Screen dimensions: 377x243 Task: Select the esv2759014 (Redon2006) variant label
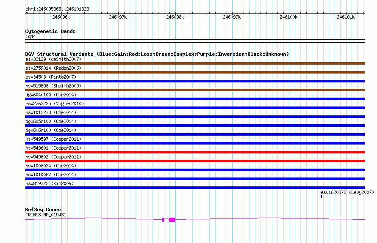(53, 68)
